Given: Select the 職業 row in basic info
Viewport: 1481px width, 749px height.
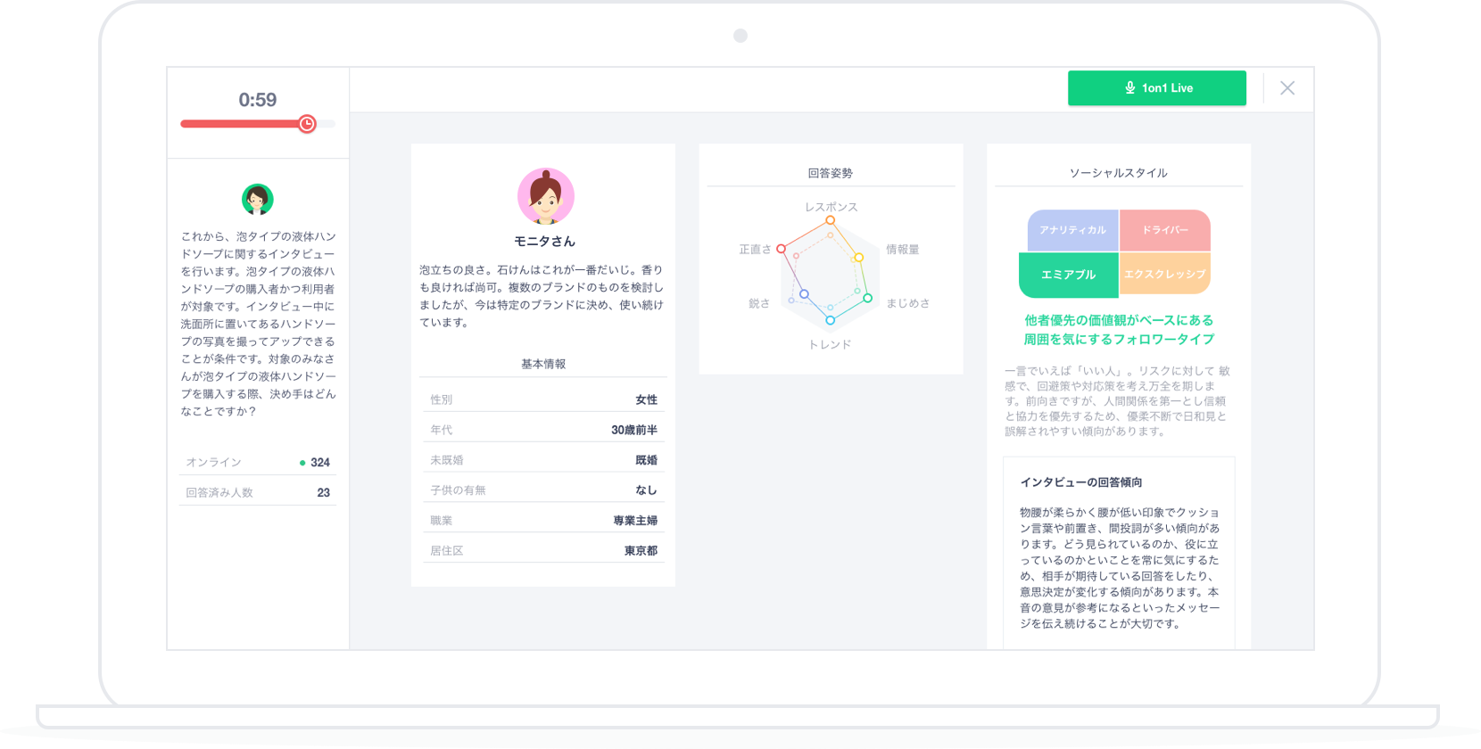Looking at the screenshot, I should (543, 520).
